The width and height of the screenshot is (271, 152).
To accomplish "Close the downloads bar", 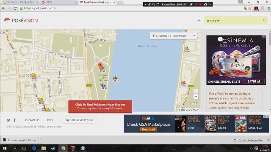I will [x=268, y=140].
